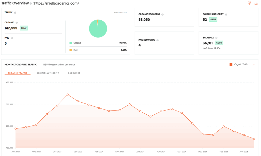Click the mielleorganics.com URL in title
Screen dimensions: 261x156
[57, 3]
